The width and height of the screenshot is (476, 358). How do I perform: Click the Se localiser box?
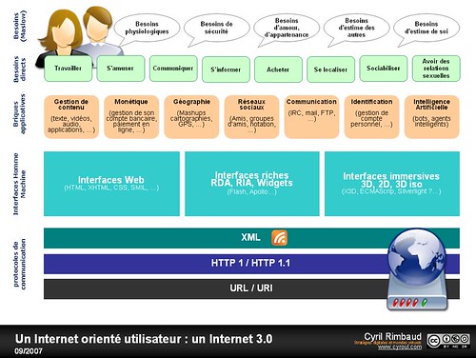330,70
